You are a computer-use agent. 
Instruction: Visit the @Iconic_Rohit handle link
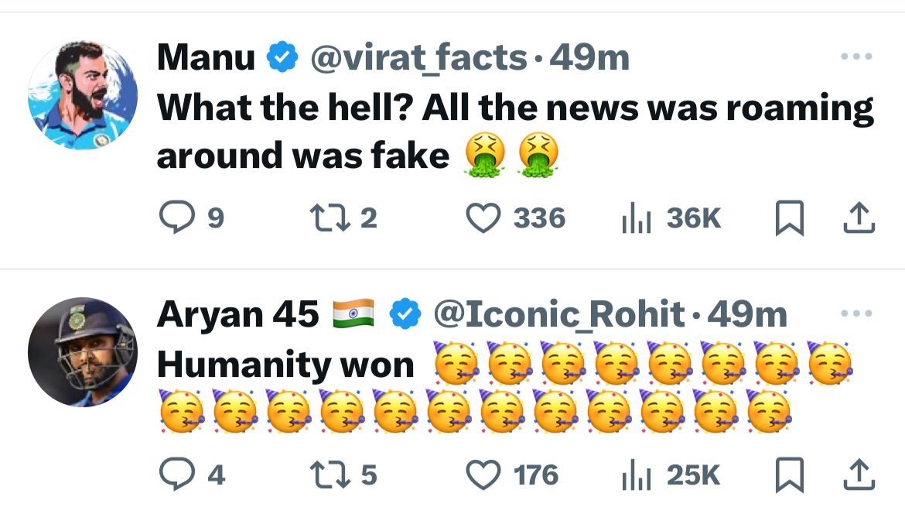558,315
